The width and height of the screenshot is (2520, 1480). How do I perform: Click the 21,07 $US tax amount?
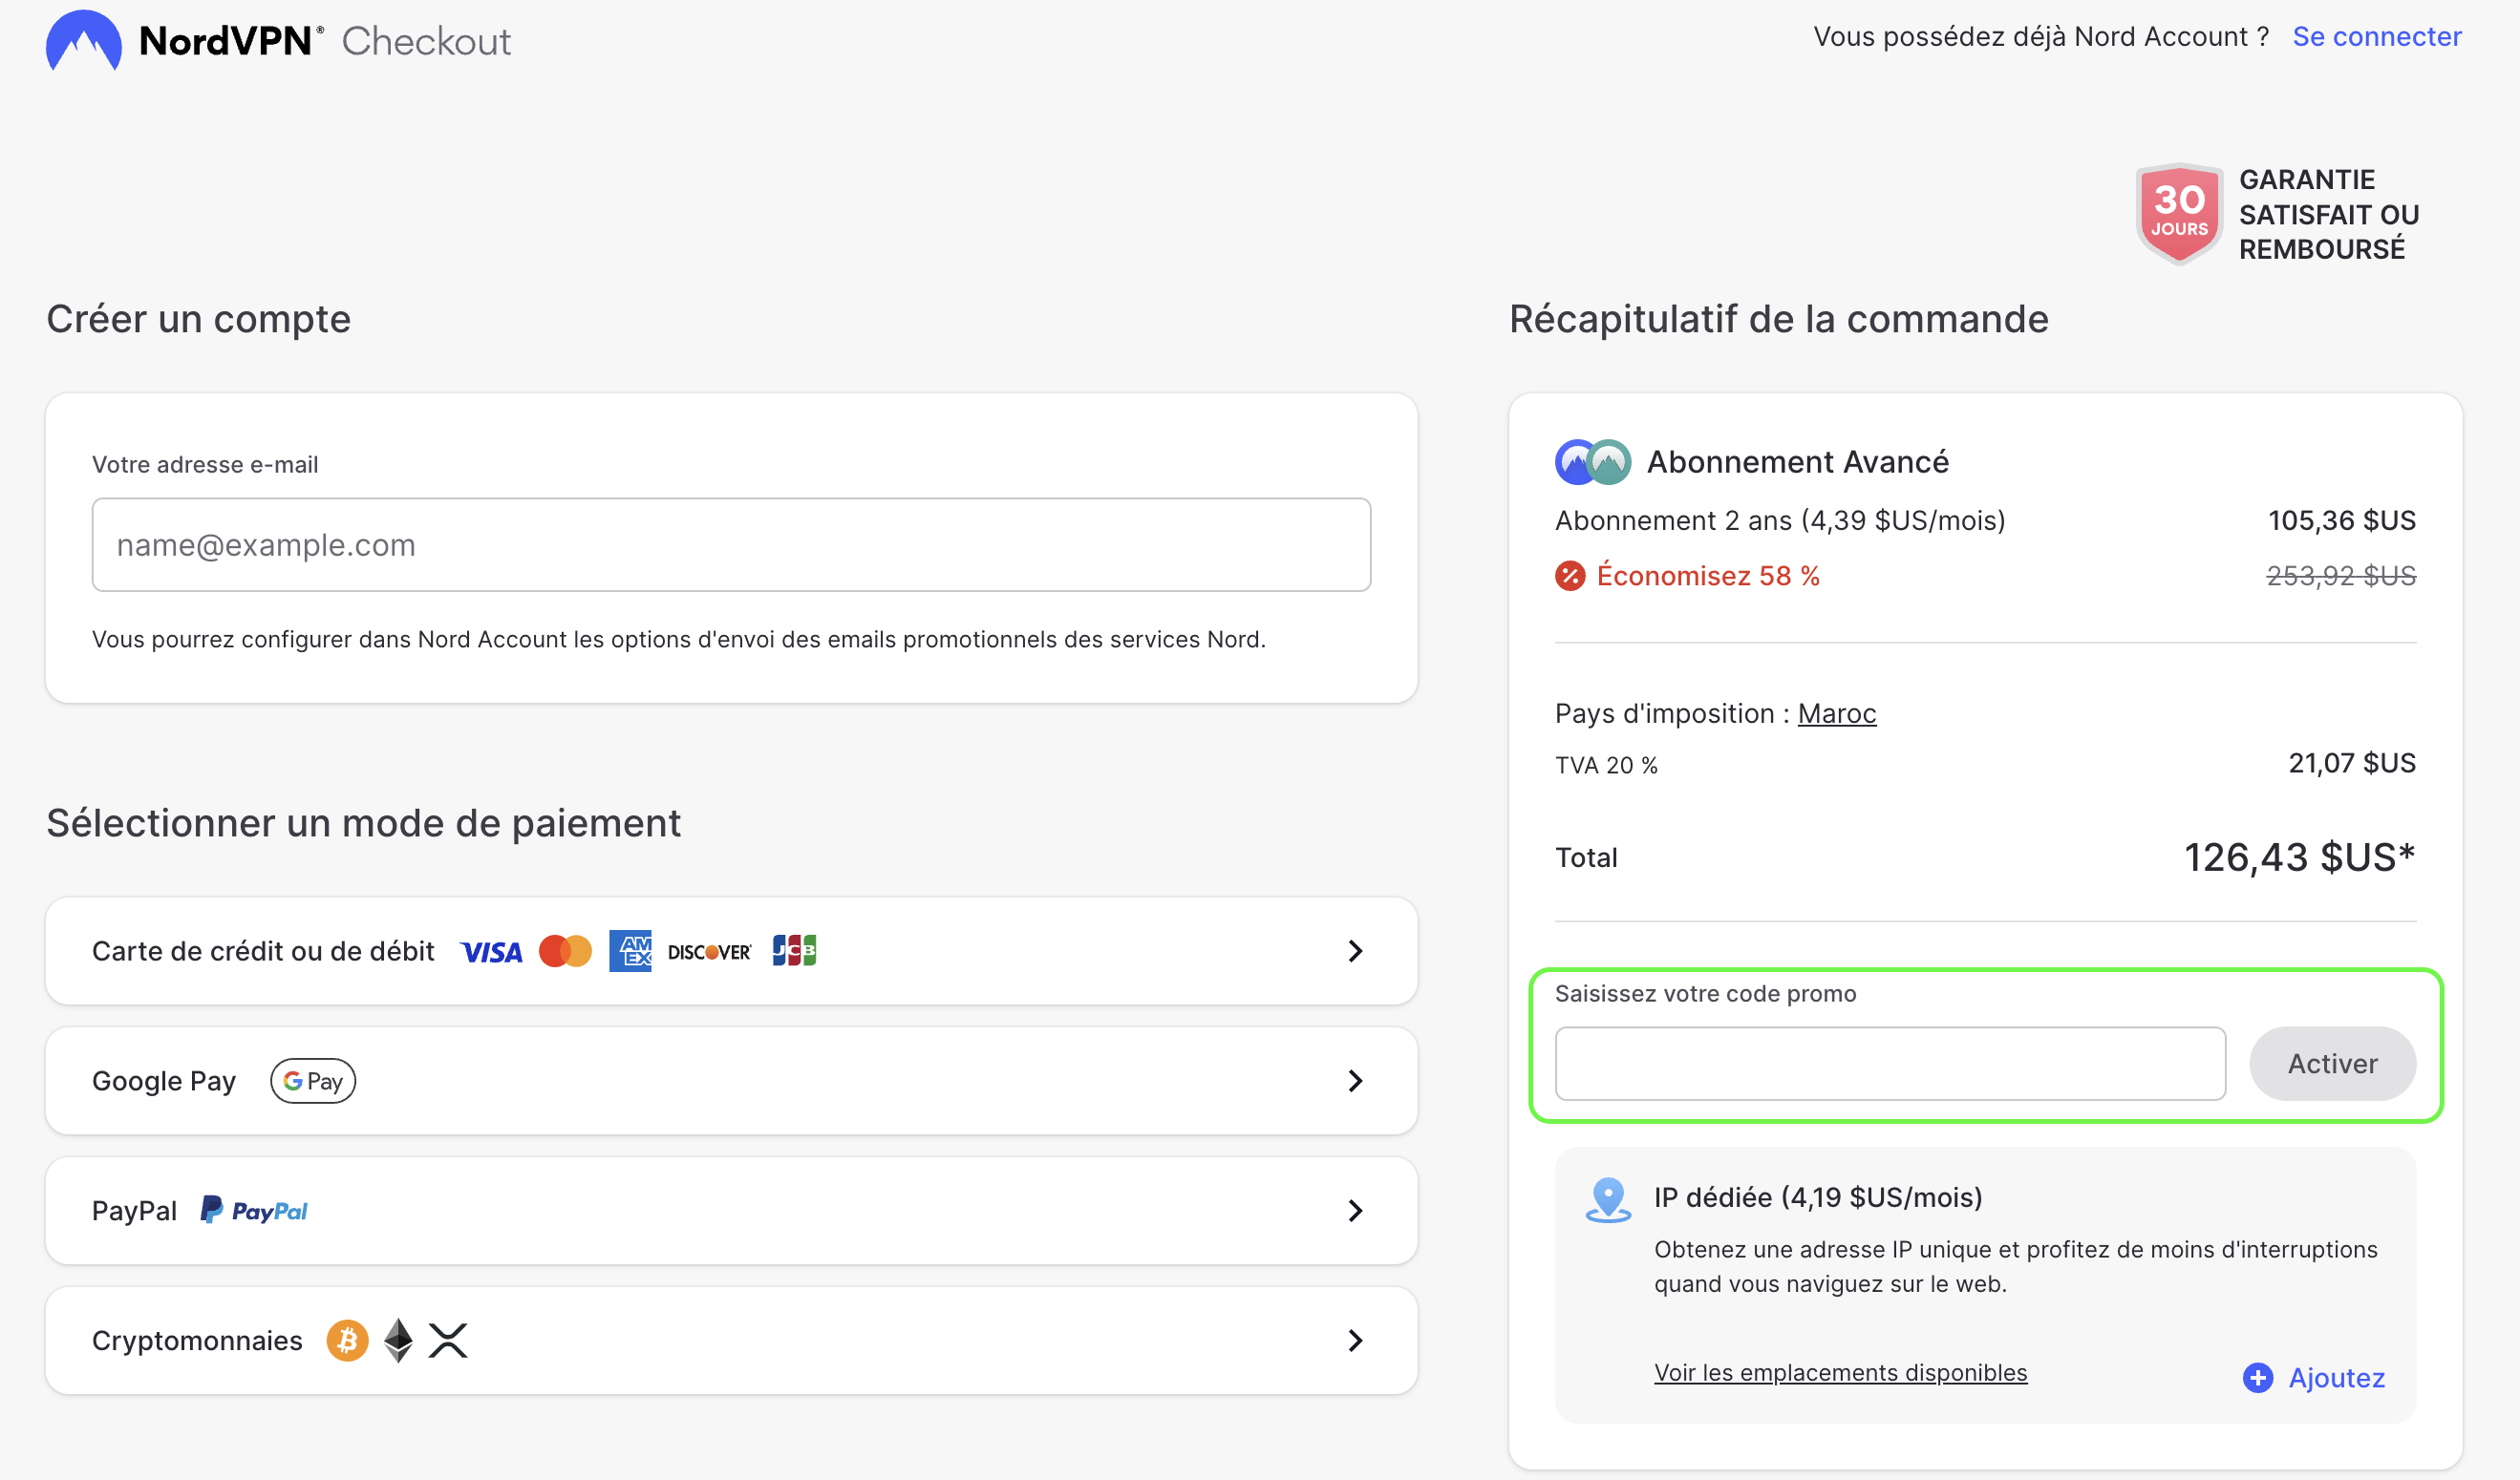tap(2352, 764)
